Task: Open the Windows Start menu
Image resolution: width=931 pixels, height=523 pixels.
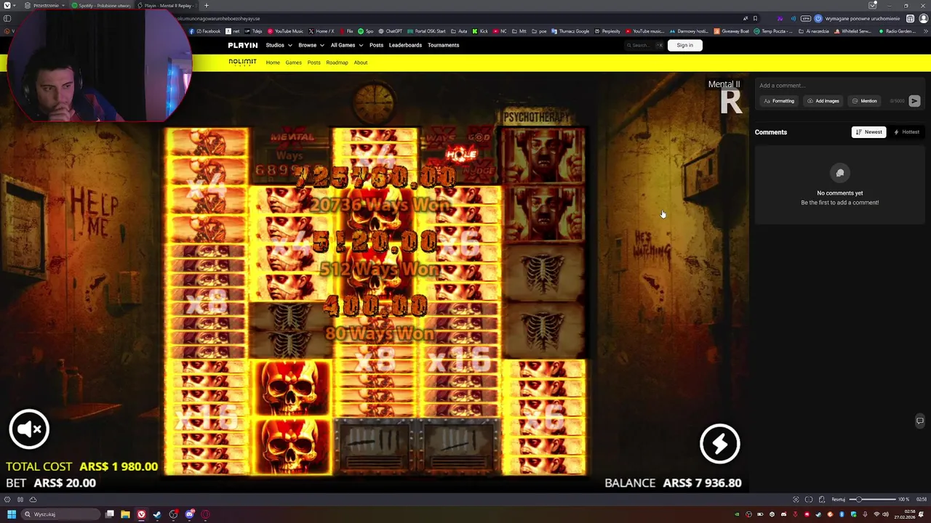Action: tap(11, 514)
